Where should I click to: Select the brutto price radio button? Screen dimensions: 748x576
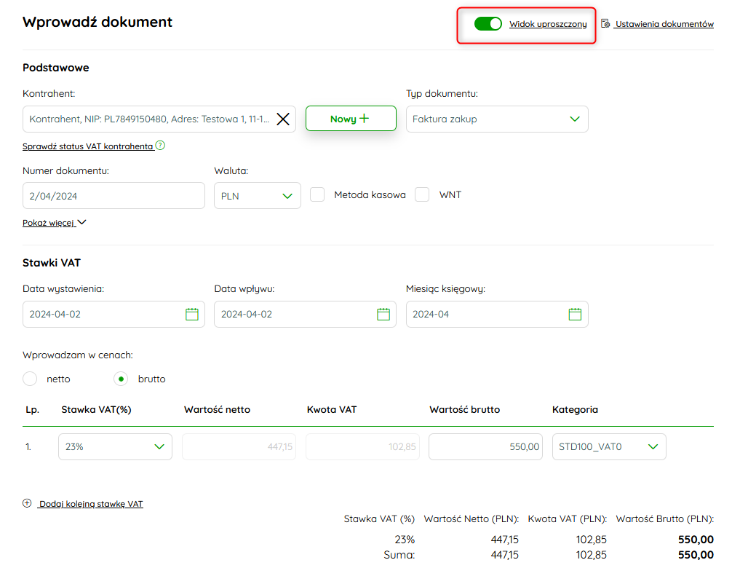(x=122, y=379)
